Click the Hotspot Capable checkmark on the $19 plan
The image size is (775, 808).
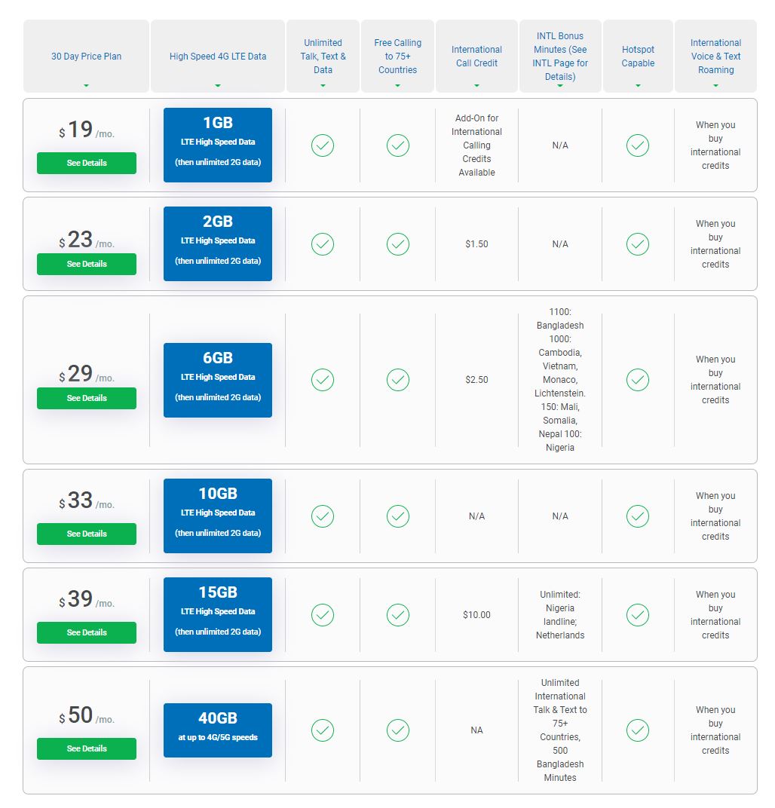click(x=638, y=145)
